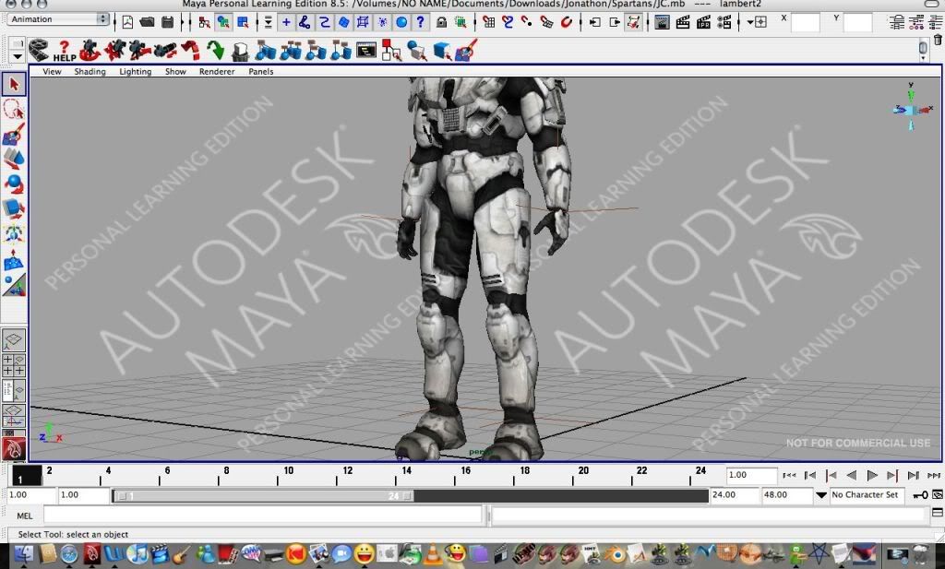
Task: Open Render Settings from the status line
Action: point(724,22)
